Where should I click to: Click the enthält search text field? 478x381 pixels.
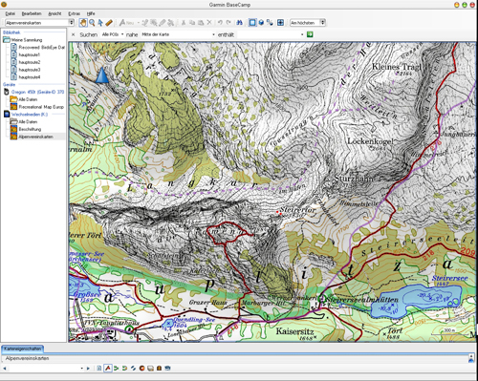271,34
